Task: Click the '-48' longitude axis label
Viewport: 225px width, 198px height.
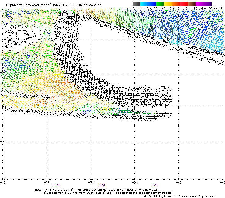Action: coord(179,182)
